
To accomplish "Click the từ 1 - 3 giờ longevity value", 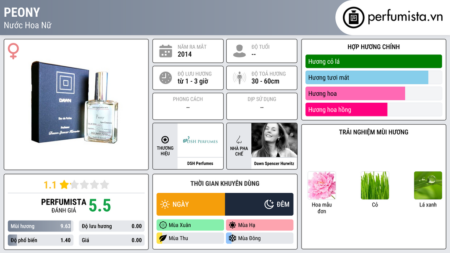I will pos(193,81).
